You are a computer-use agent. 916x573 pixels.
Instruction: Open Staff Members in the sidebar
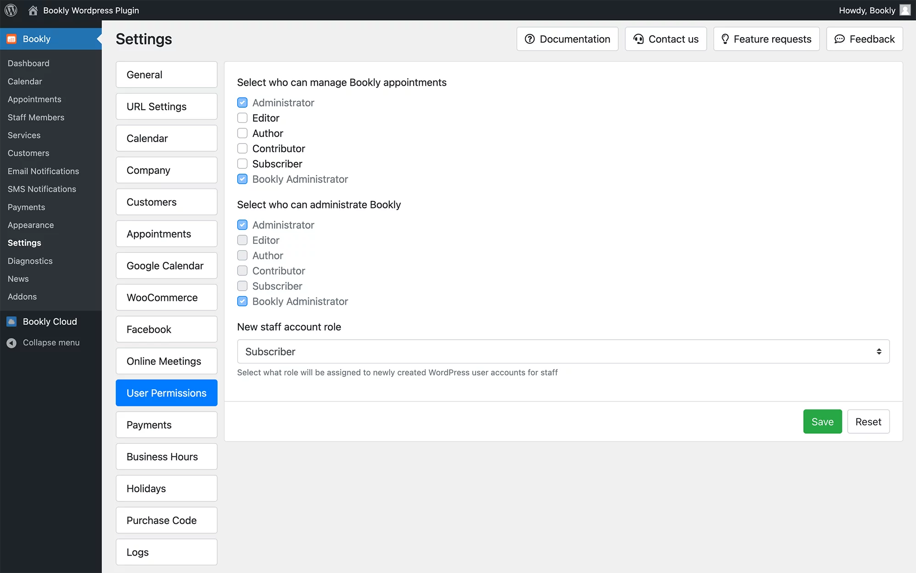pyautogui.click(x=36, y=117)
